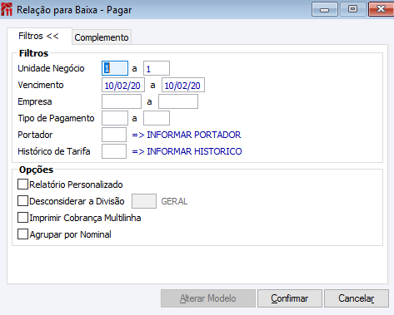Click the Opções group heading
Viewport: 394px width, 315px height.
(x=36, y=170)
